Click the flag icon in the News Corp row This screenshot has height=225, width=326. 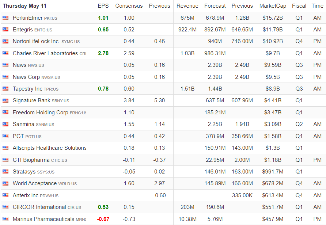5,77
